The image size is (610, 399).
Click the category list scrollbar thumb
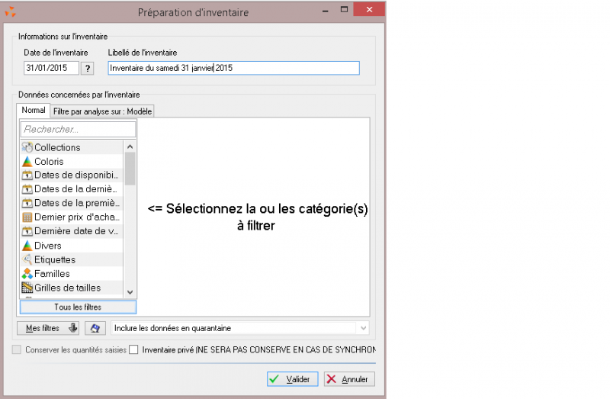130,168
